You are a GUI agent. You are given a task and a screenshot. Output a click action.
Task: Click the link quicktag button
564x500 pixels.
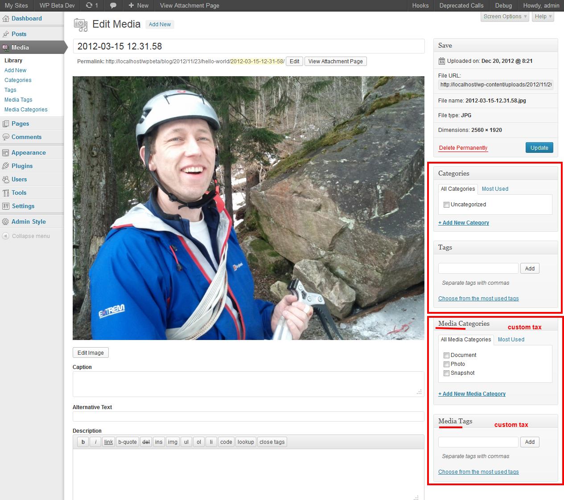point(109,442)
